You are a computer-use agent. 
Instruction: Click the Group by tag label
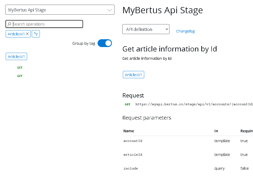coord(84,43)
